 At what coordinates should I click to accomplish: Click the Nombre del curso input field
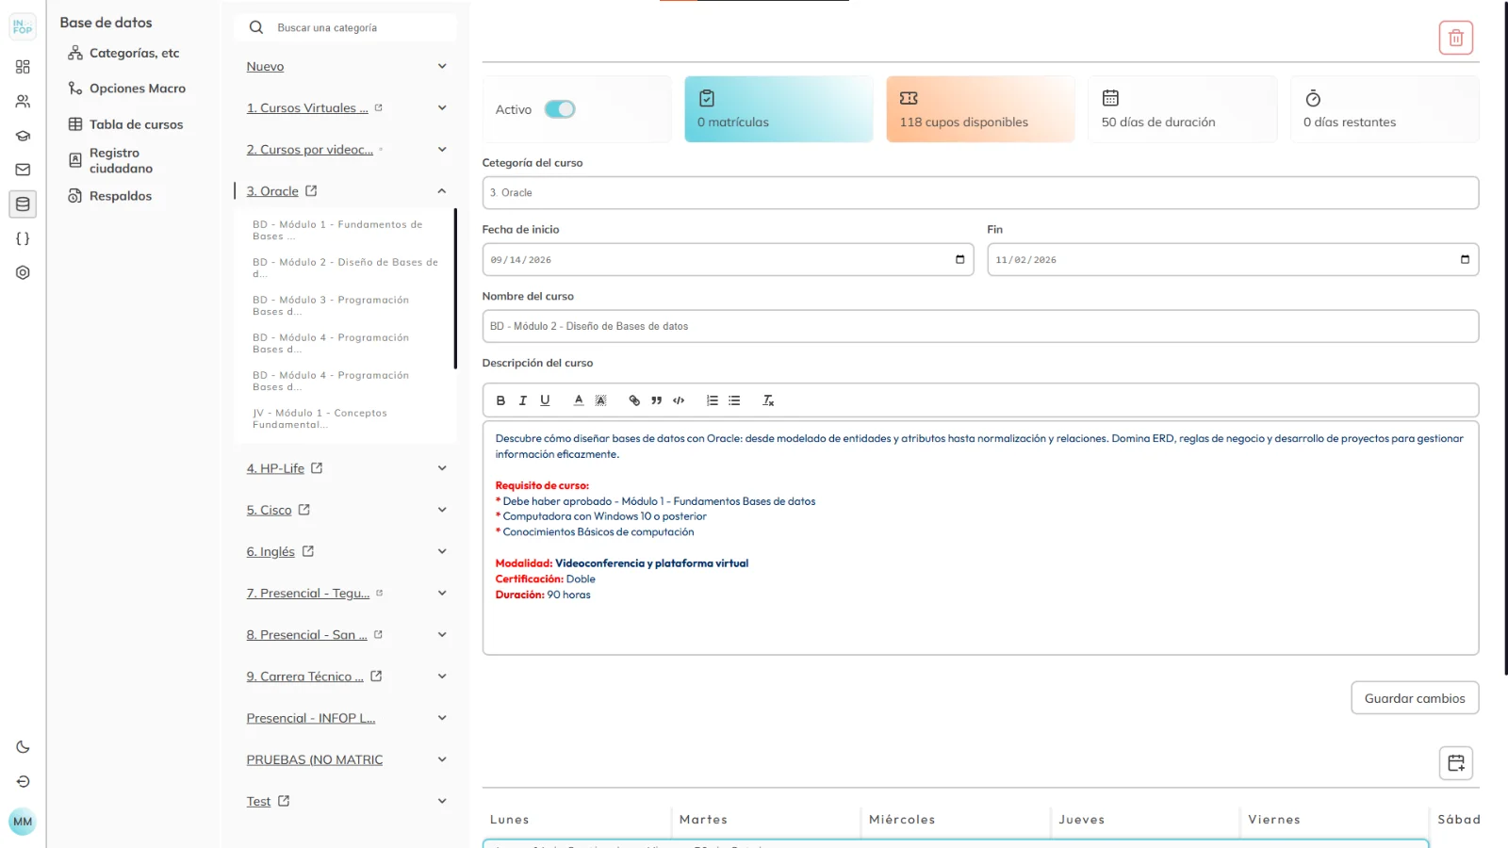pyautogui.click(x=980, y=326)
